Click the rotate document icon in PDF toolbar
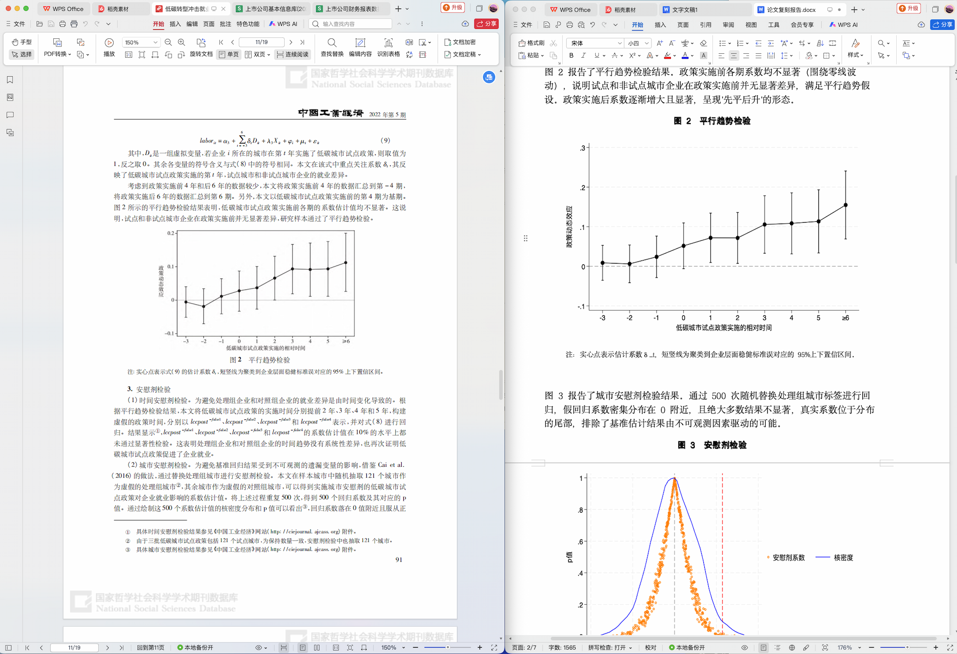Image resolution: width=957 pixels, height=654 pixels. tap(201, 43)
